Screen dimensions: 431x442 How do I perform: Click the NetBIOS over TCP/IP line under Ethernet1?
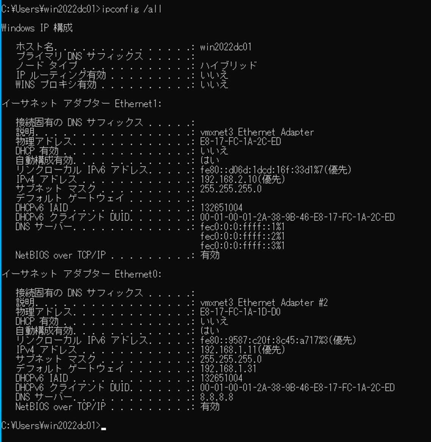tap(61, 255)
